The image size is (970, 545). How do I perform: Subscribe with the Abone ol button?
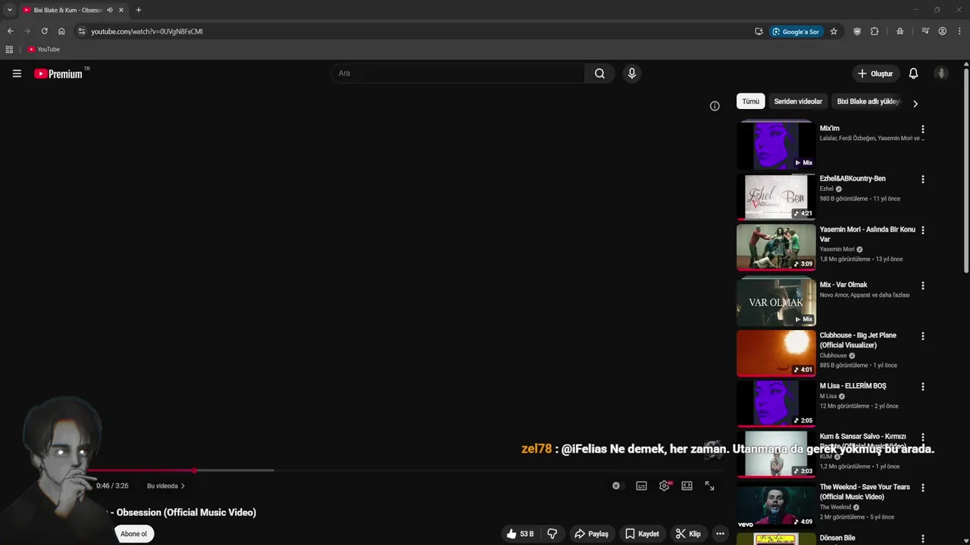point(134,534)
